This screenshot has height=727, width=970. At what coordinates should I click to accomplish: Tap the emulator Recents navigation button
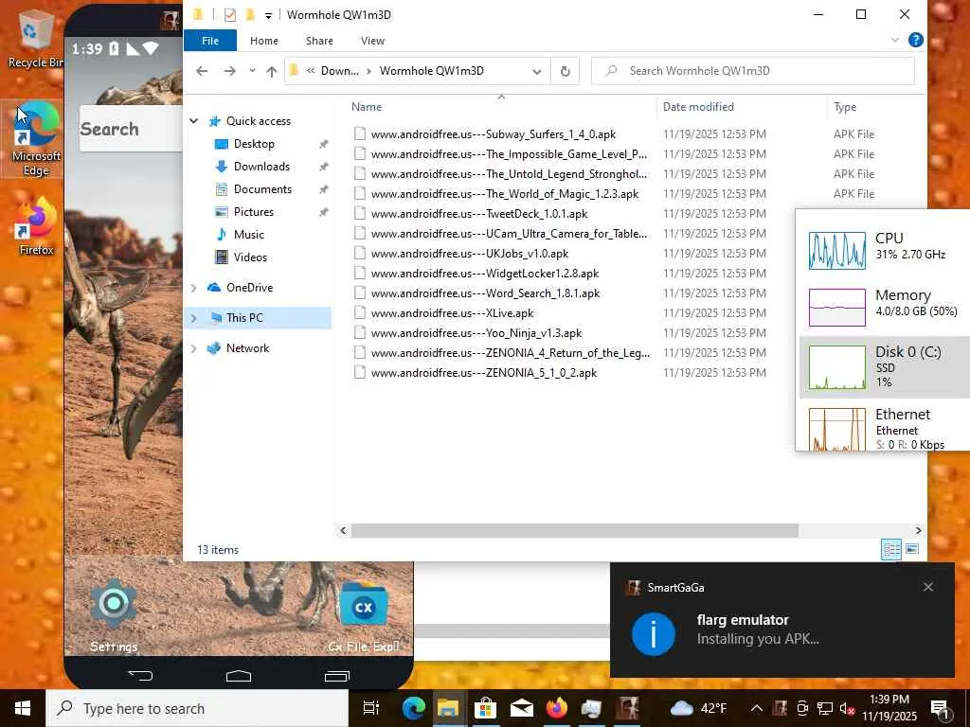[337, 676]
